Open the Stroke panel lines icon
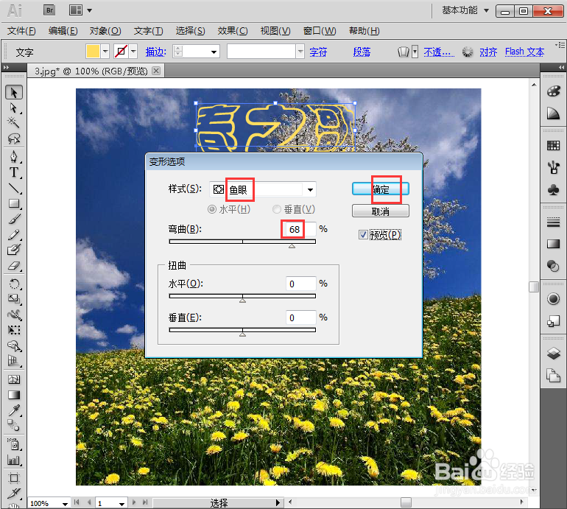The width and height of the screenshot is (567, 509). tap(553, 222)
